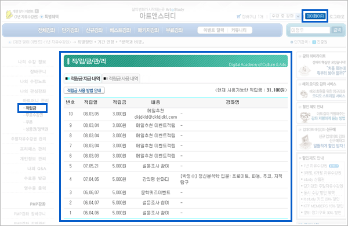Viewport: 348px width, 226px height.
Task: Select 상품권/정액권 in the sidebar submenu
Action: click(x=37, y=129)
